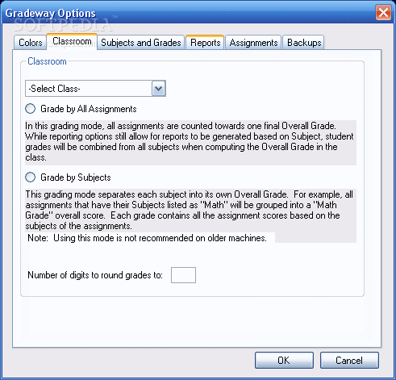The image size is (396, 380).
Task: Switch to the Backups tab
Action: coord(304,43)
